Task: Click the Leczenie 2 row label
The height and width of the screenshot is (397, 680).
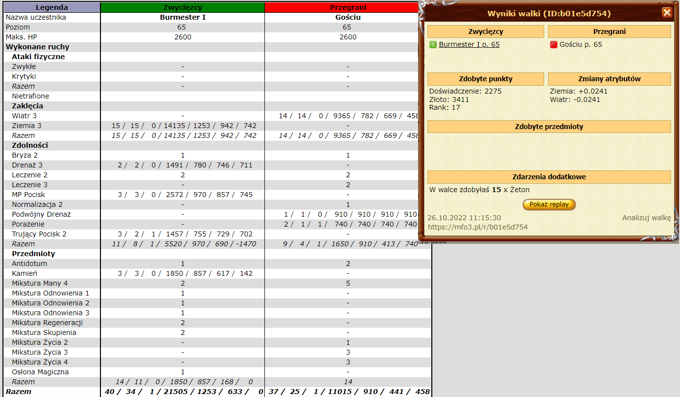Action: coord(30,175)
